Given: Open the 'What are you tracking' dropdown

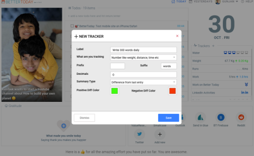Looking at the screenshot, I should 143,58.
